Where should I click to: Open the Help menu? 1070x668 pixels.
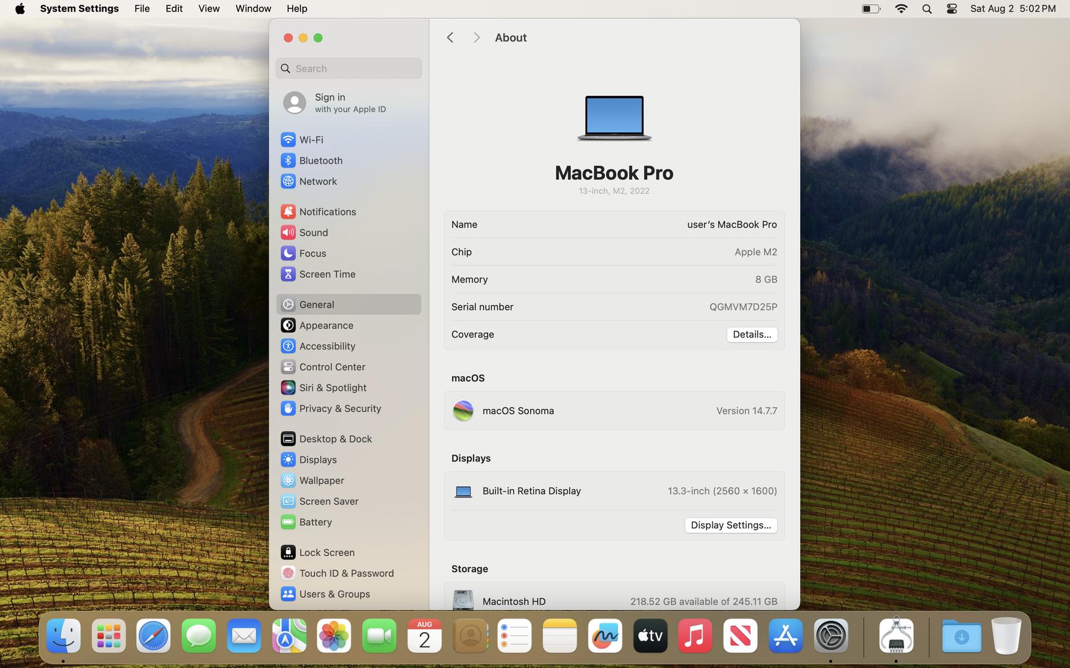[x=297, y=9]
